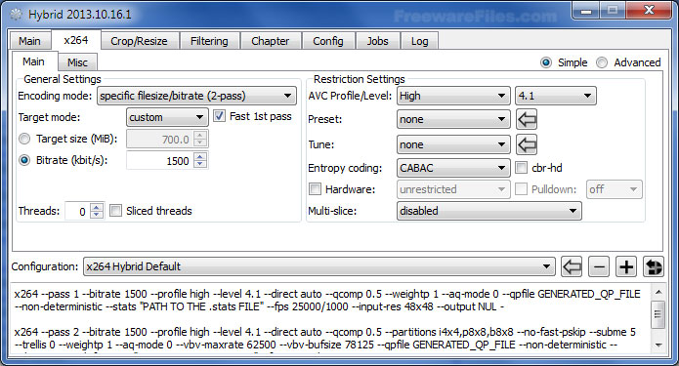This screenshot has width=679, height=366.
Task: Select the Target size (MiB) radio button
Action: [x=24, y=139]
